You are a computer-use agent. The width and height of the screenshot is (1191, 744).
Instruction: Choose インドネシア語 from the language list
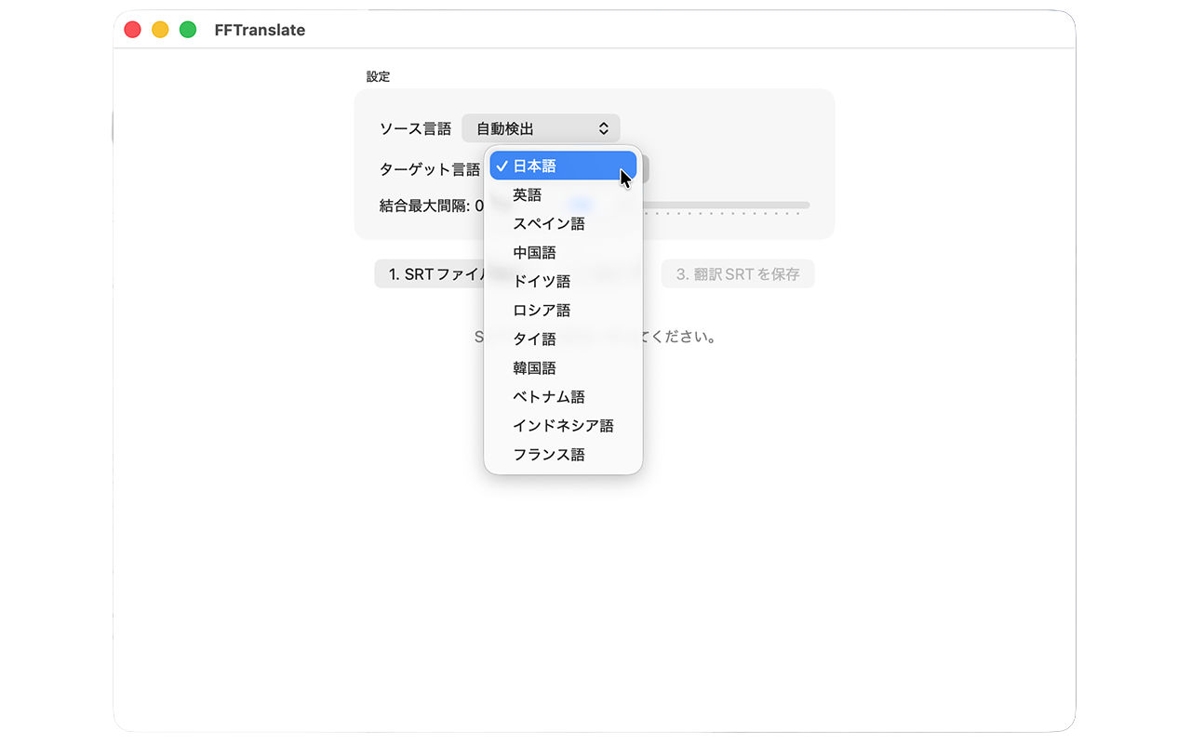(563, 426)
